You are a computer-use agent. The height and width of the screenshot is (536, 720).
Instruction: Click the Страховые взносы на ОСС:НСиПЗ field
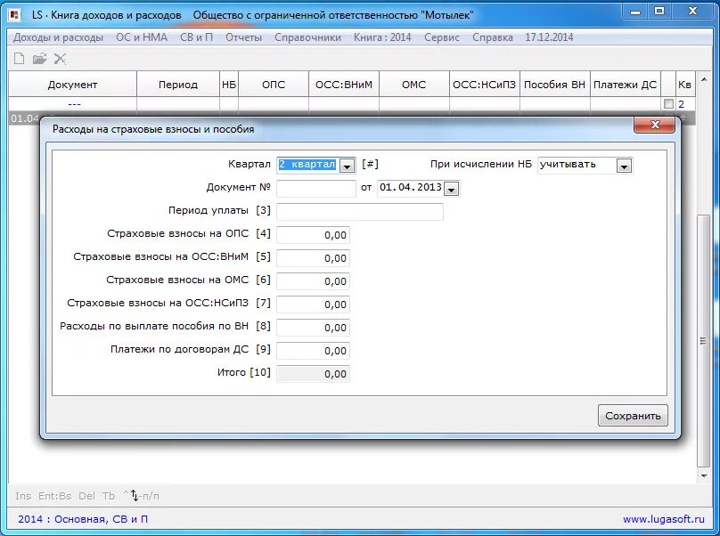(x=313, y=305)
